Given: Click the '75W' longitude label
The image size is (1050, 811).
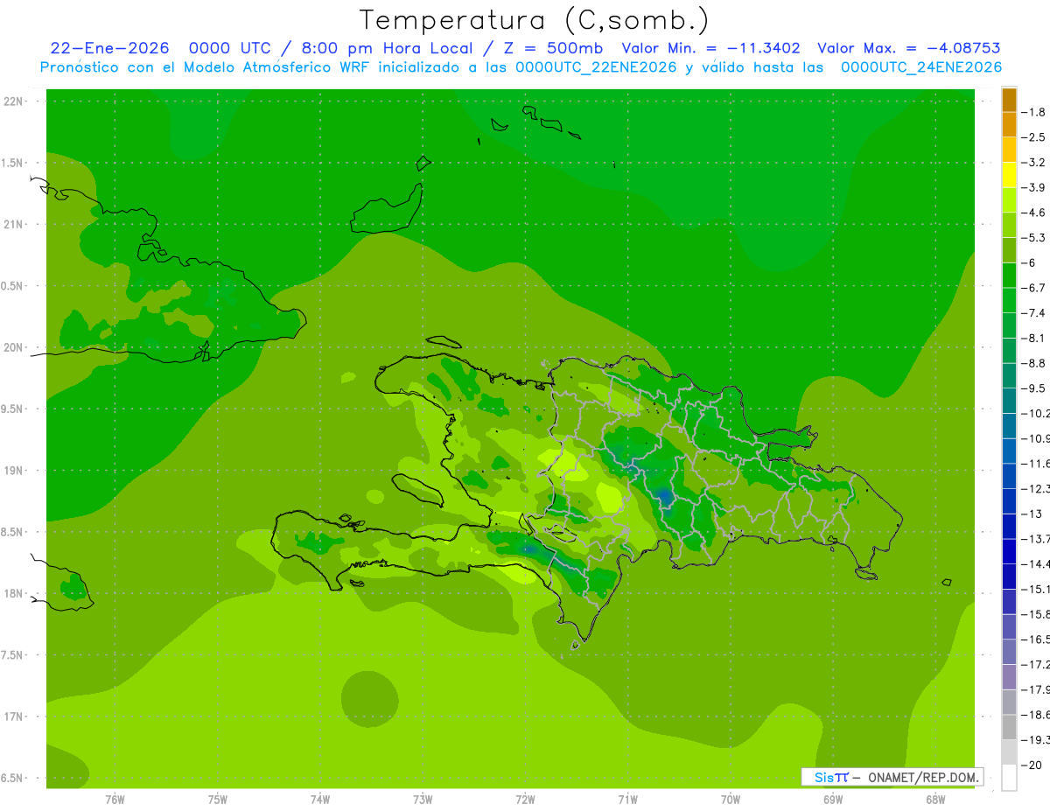Looking at the screenshot, I should click(x=218, y=799).
